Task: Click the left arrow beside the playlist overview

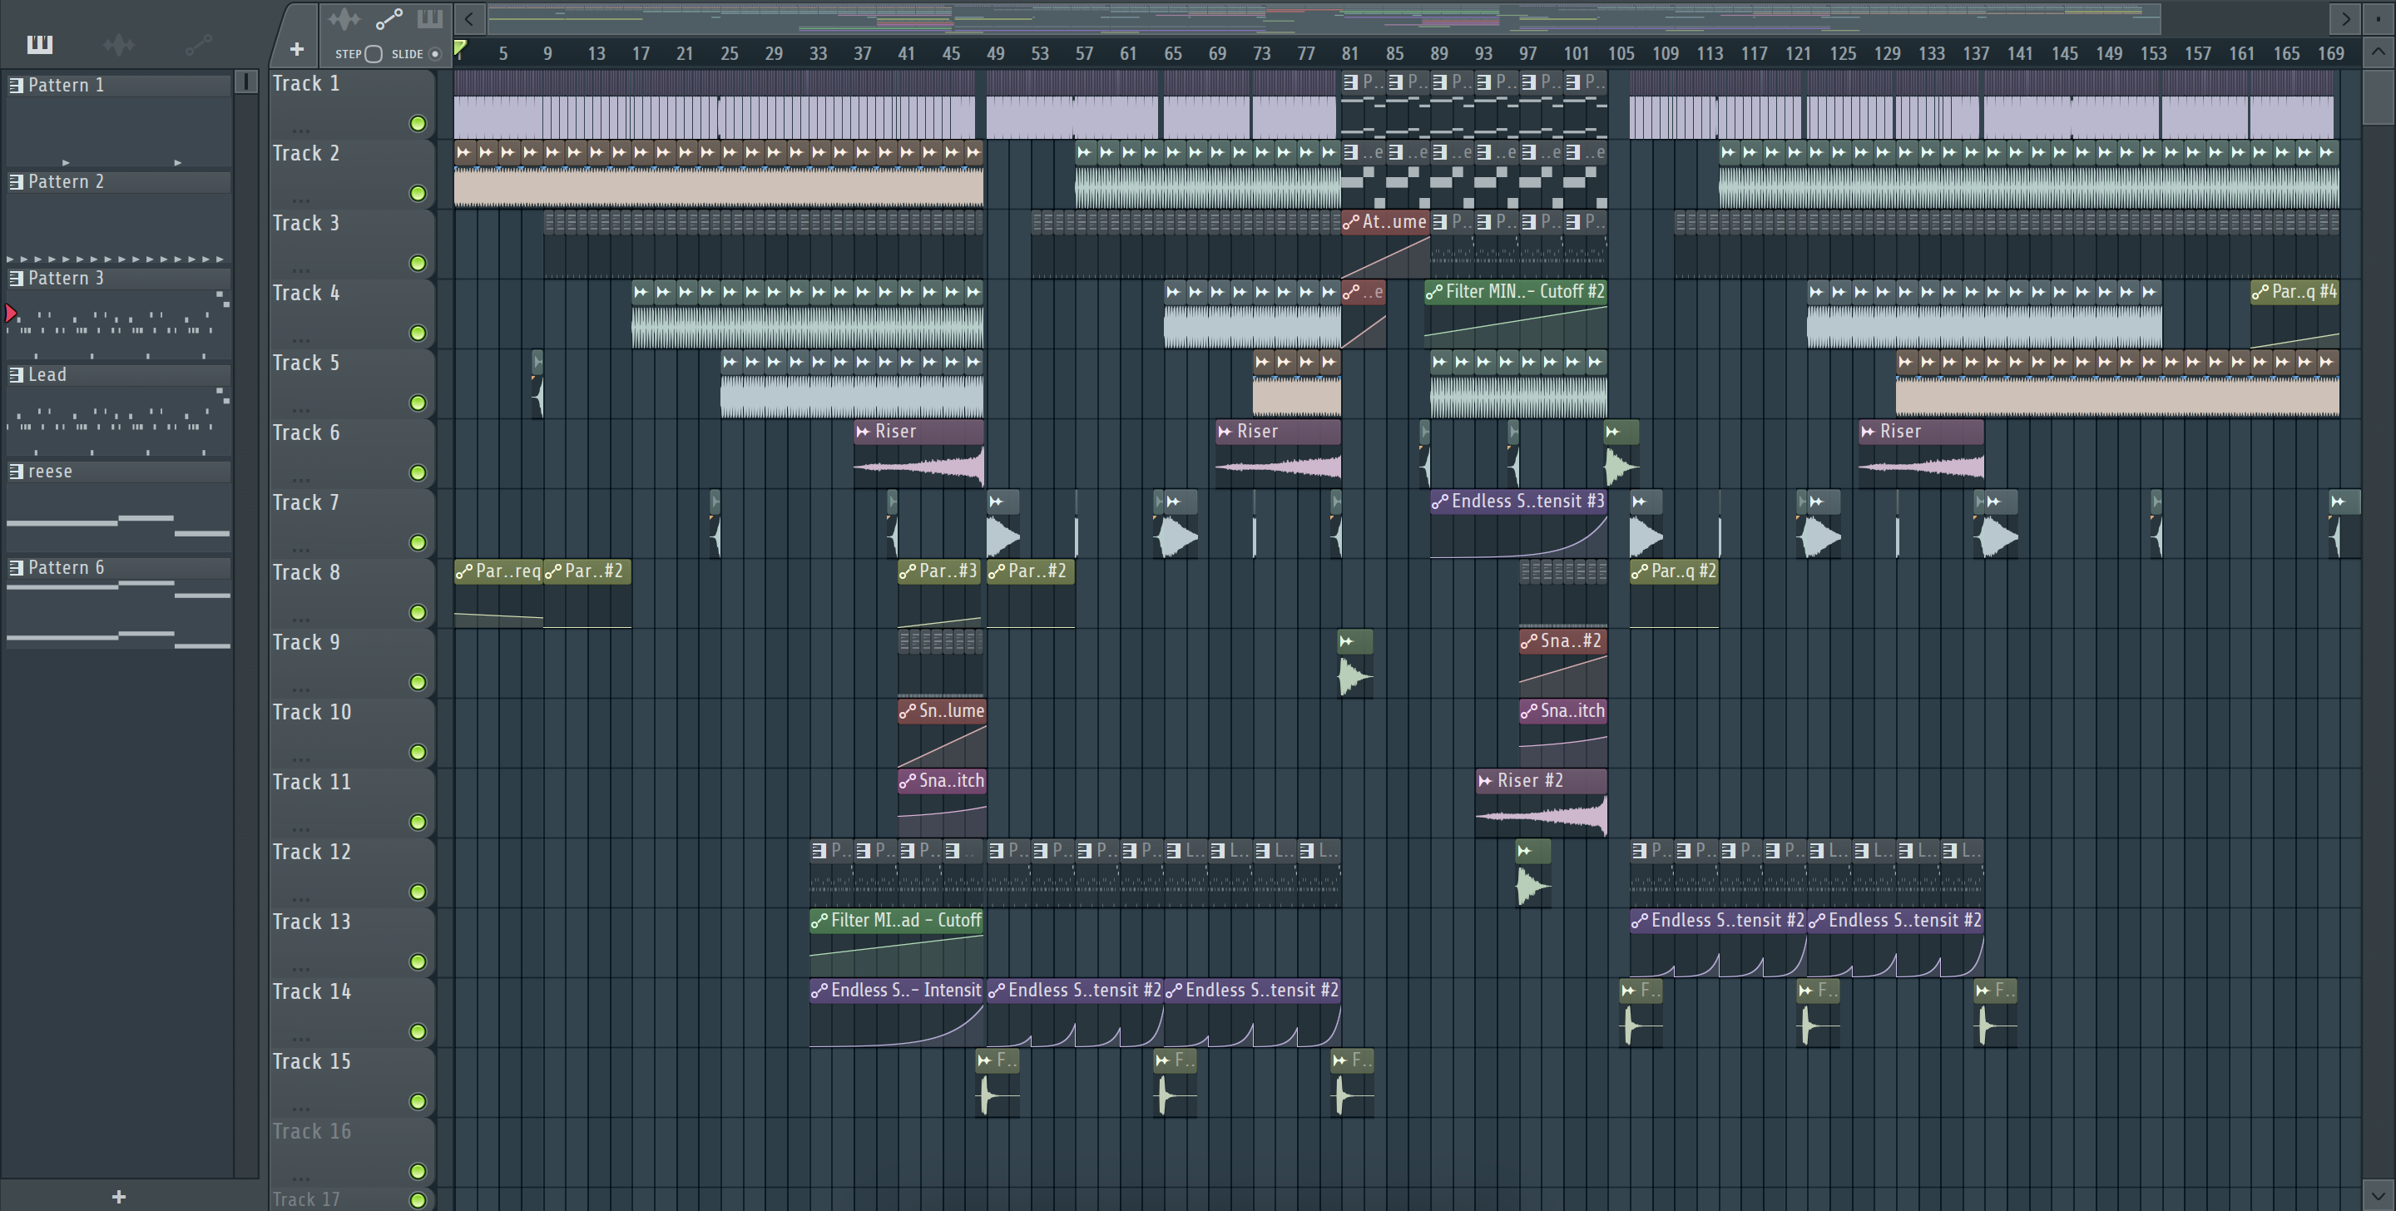Action: pos(468,17)
